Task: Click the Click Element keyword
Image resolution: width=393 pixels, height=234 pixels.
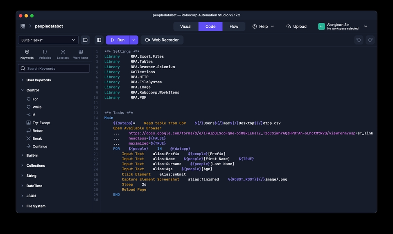Action: [x=136, y=174]
